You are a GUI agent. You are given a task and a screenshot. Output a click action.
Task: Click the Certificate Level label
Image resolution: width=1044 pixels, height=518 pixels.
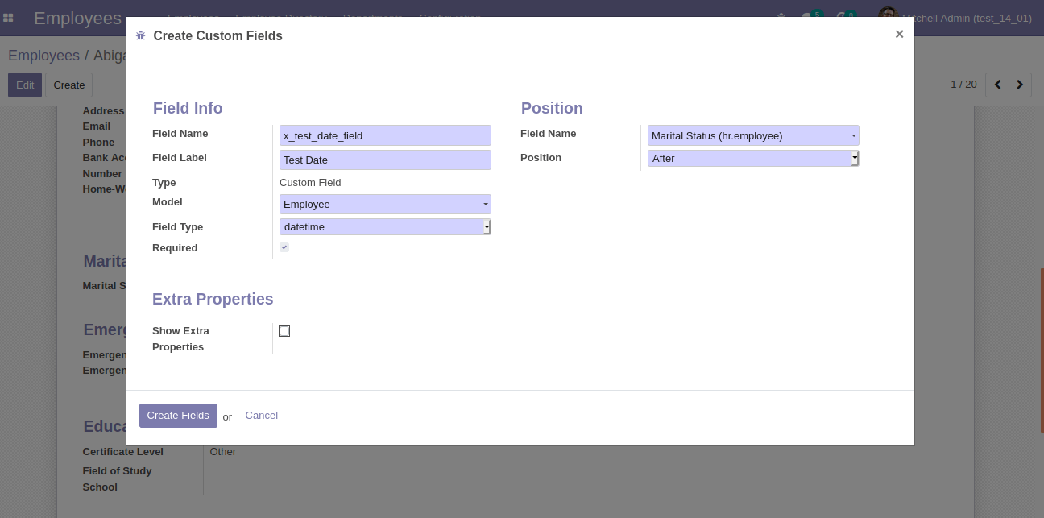122,452
